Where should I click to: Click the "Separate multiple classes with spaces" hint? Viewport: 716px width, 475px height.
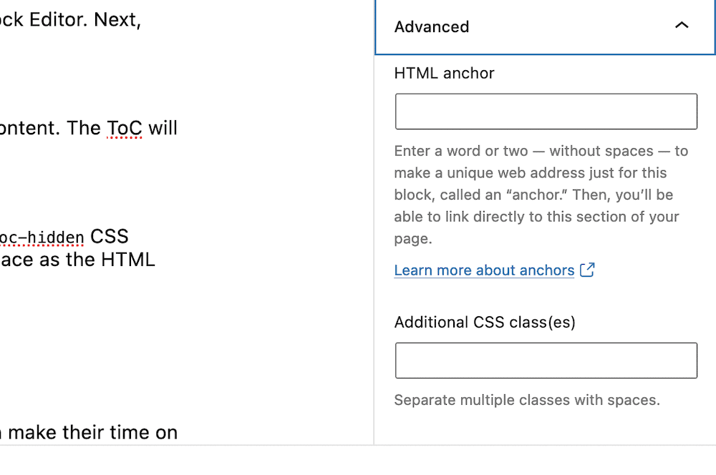pos(527,400)
